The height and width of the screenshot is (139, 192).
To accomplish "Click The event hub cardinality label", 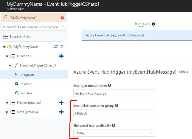I will pos(92,125).
